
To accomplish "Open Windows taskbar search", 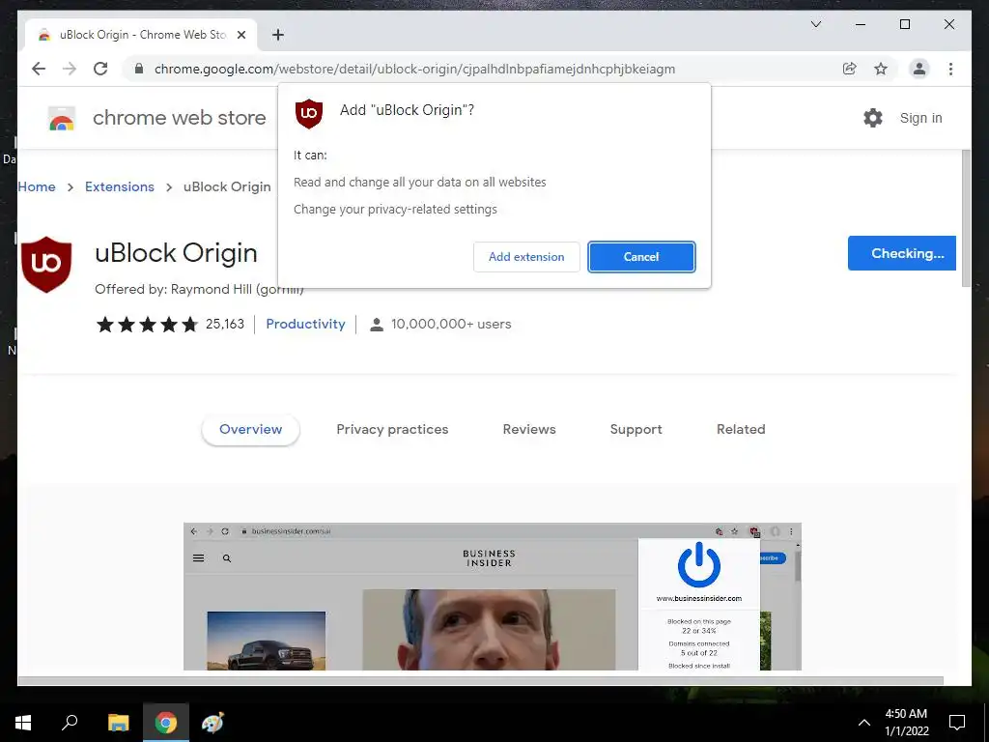I will [x=70, y=723].
